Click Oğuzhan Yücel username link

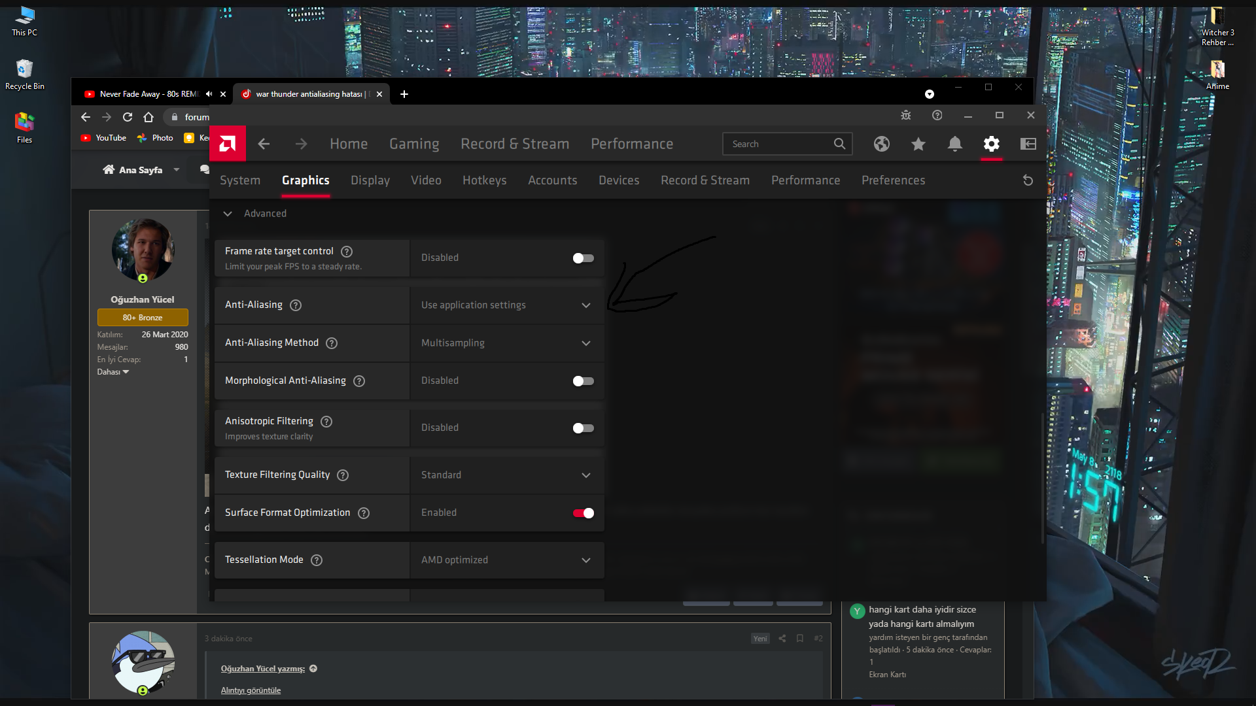point(143,300)
